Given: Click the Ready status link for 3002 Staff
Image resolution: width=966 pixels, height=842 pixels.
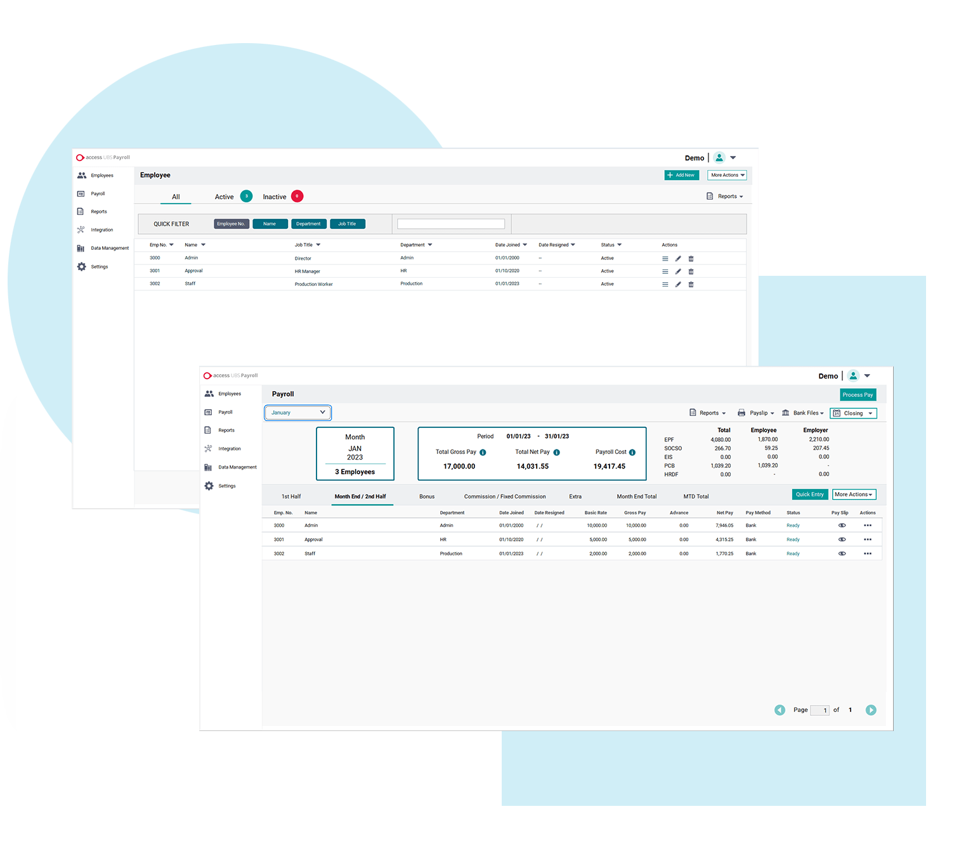Looking at the screenshot, I should pos(793,554).
